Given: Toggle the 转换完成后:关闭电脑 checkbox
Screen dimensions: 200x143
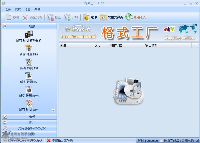Looking at the screenshot, I should pyautogui.click(x=161, y=140).
